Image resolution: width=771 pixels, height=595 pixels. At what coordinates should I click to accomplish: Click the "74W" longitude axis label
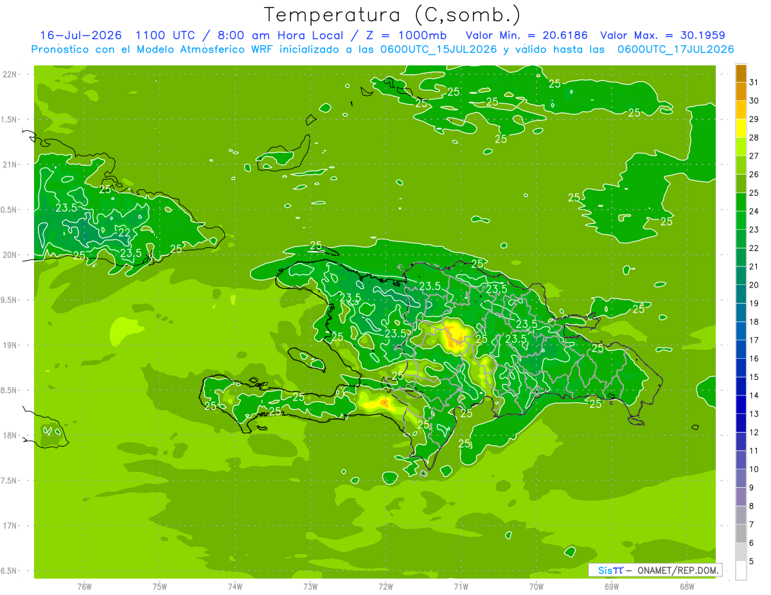[235, 587]
